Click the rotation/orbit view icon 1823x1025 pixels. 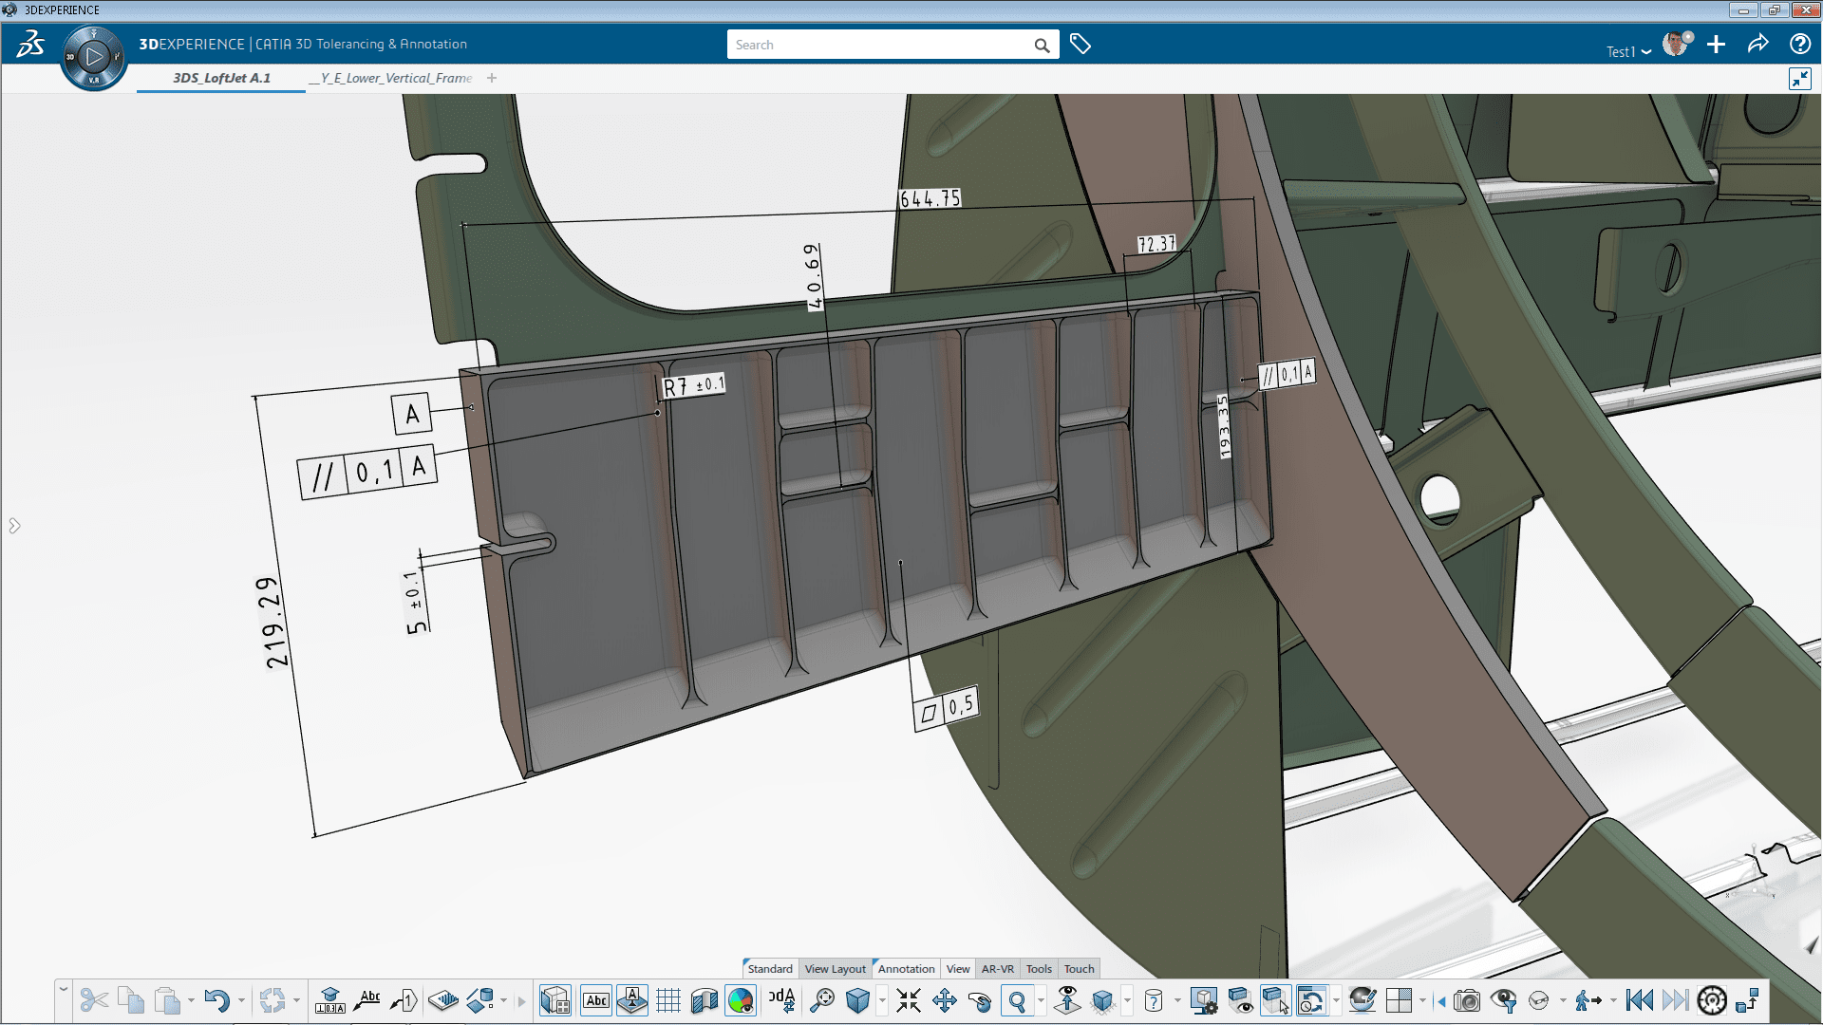pos(981,1001)
